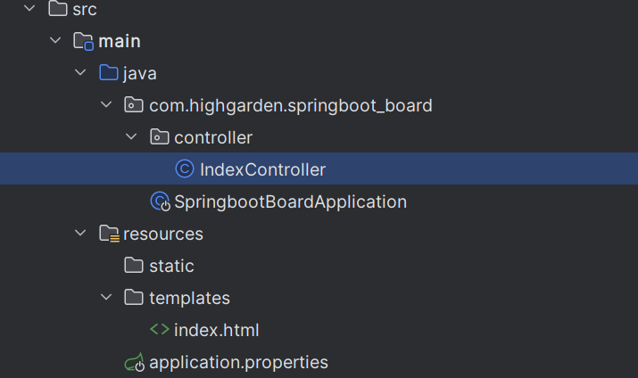Collapse the templates folder chevron
Image resolution: width=638 pixels, height=378 pixels.
tap(106, 297)
